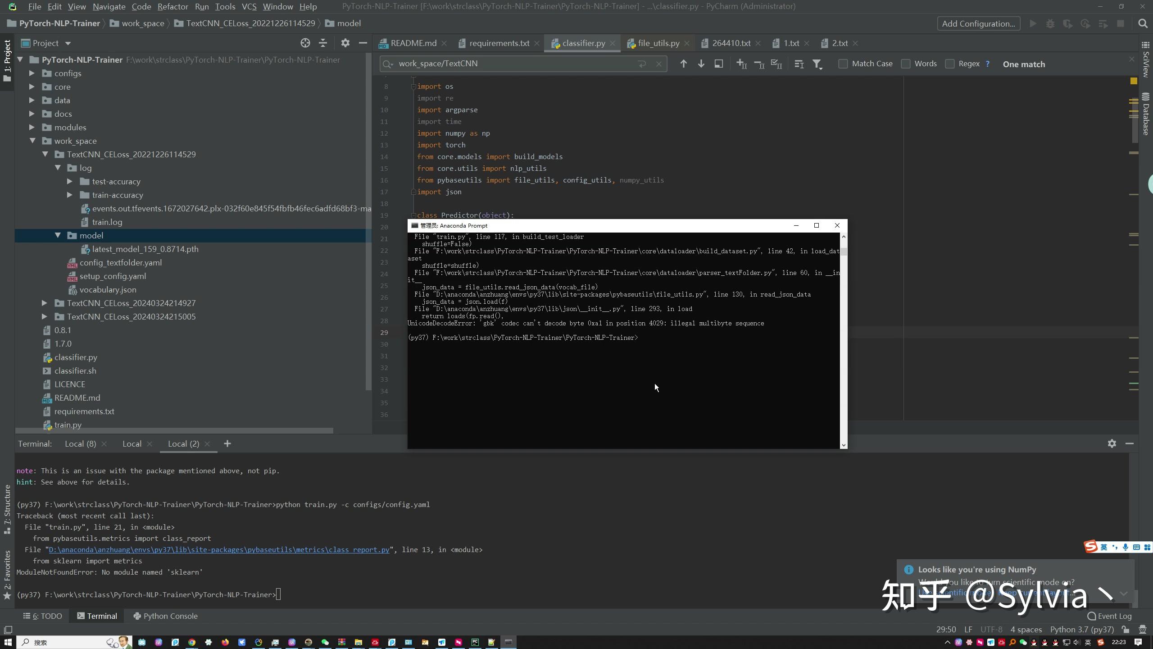Screen dimensions: 1153x649
Task: Launch Chrome from the taskbar
Action: [x=191, y=642]
